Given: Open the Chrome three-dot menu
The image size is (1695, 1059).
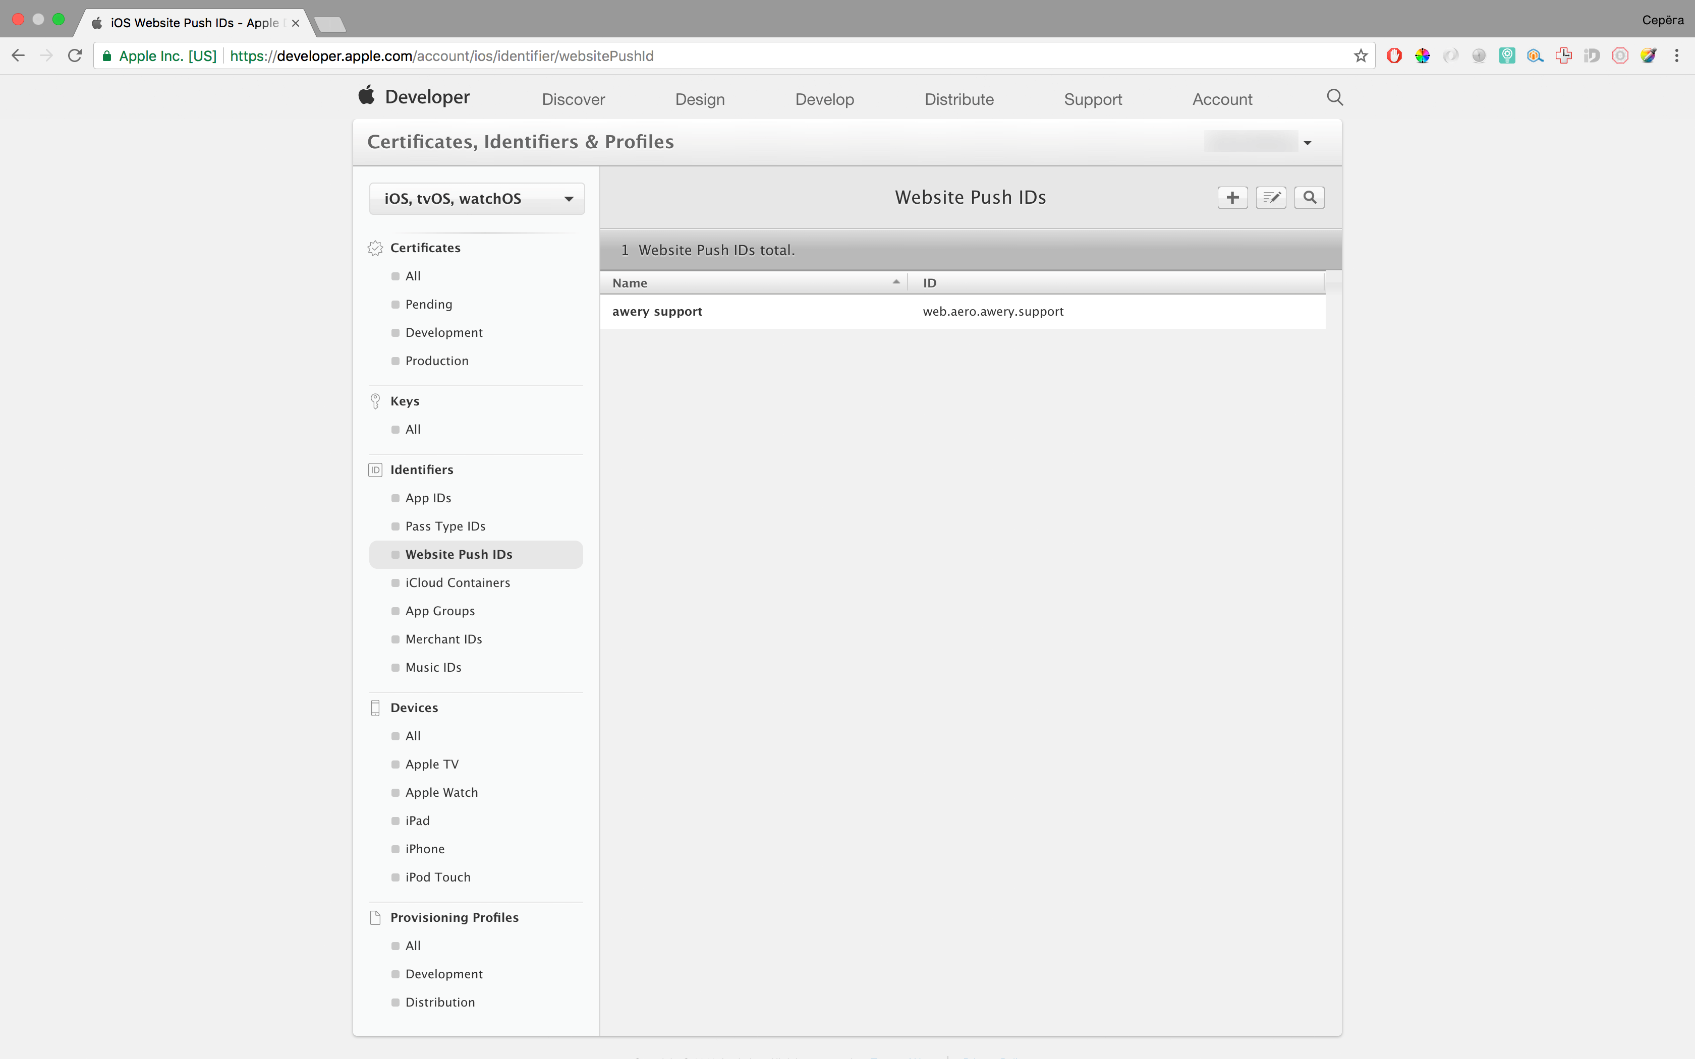Looking at the screenshot, I should (x=1677, y=56).
